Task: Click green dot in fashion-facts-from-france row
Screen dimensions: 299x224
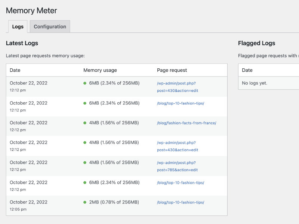Action: coord(85,123)
